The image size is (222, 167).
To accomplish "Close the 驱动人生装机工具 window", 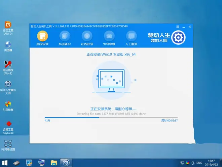I will (190, 27).
